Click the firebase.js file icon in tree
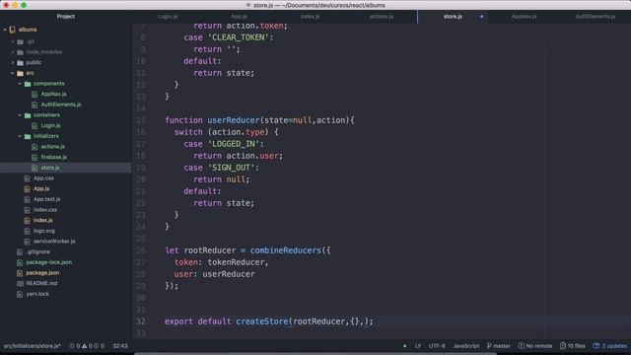 35,158
